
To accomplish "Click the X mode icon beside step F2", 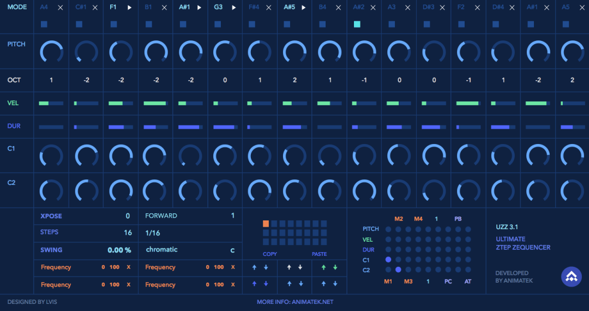I will (x=477, y=8).
